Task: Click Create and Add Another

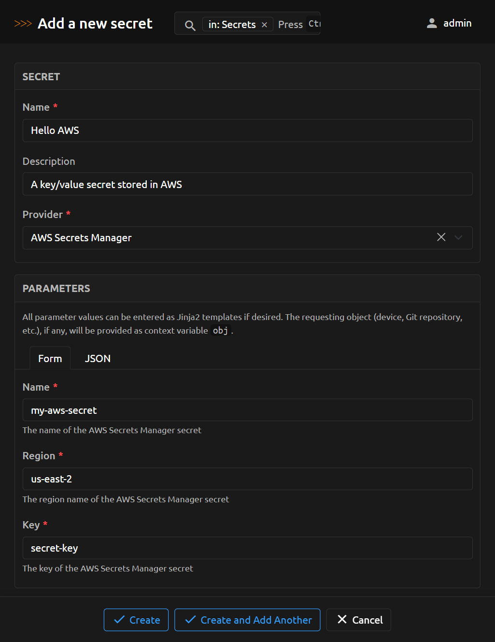Action: tap(247, 620)
